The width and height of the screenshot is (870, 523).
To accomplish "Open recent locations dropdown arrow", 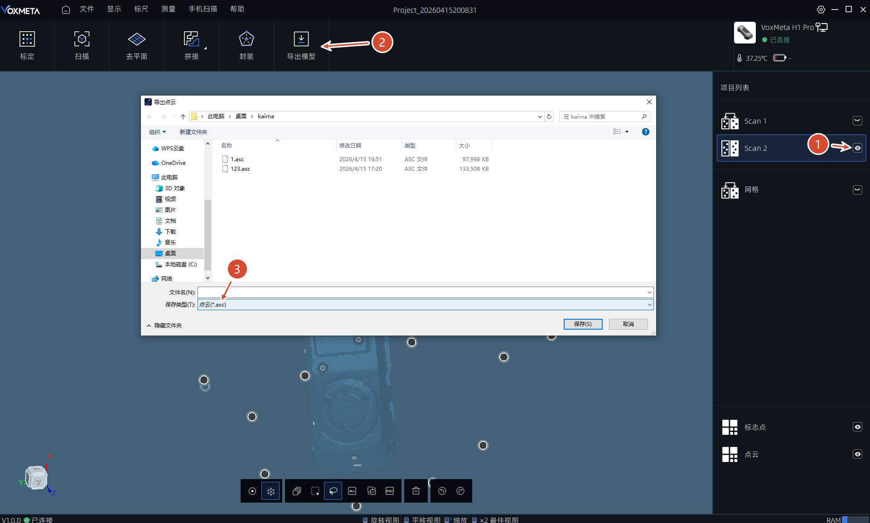I will [x=174, y=116].
